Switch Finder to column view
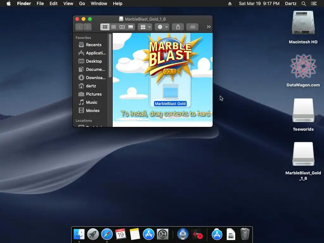This screenshot has width=324, height=243. 122,27
